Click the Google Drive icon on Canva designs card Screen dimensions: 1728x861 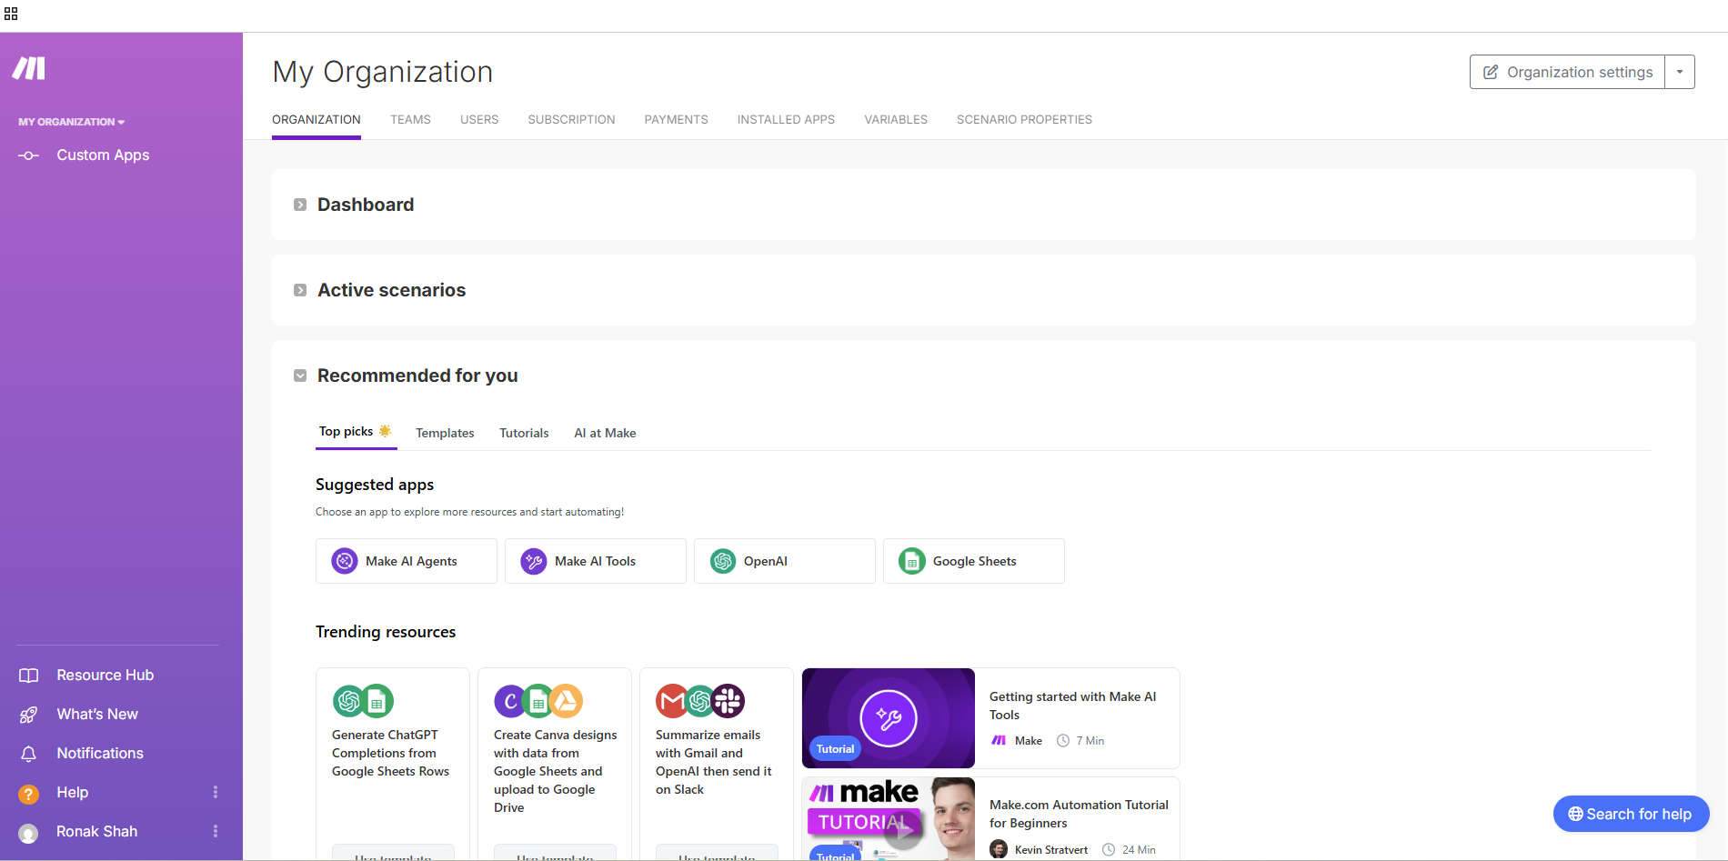[x=567, y=701]
